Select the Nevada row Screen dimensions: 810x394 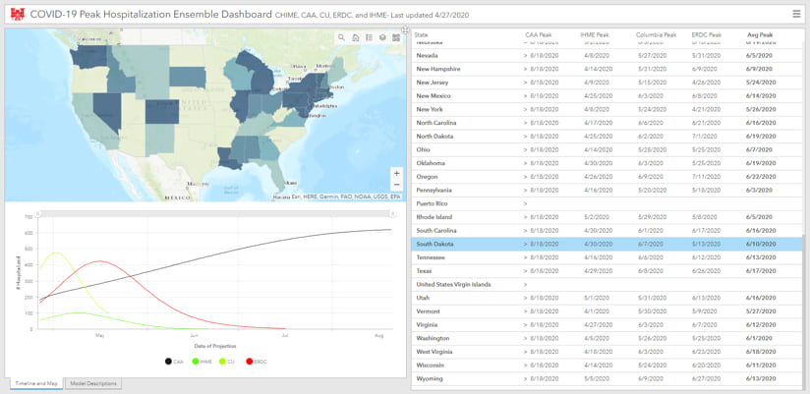607,55
